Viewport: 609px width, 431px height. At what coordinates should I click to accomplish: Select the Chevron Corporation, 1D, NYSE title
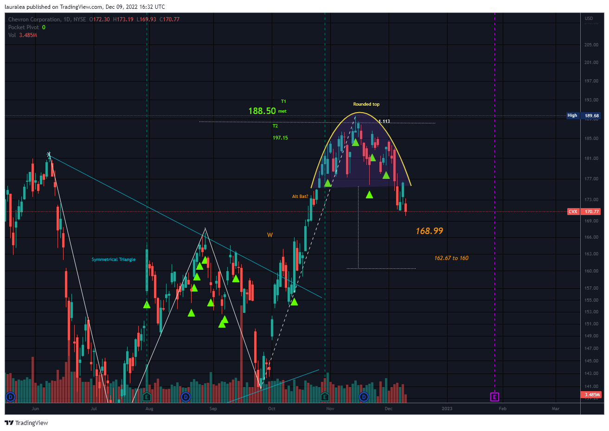tap(47, 19)
